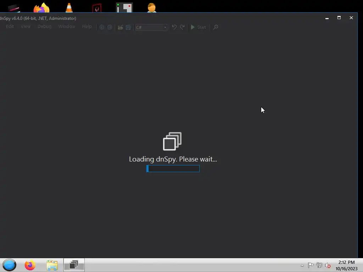Click 'Loading dnSpy. Please wait...' text

coord(173,159)
